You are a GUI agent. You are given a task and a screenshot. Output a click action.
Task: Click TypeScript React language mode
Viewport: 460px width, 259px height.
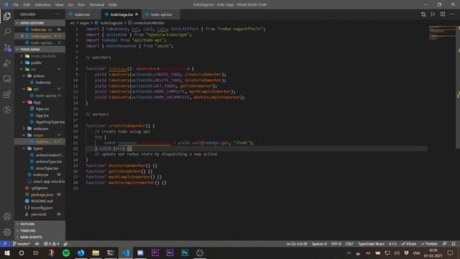[371, 244]
